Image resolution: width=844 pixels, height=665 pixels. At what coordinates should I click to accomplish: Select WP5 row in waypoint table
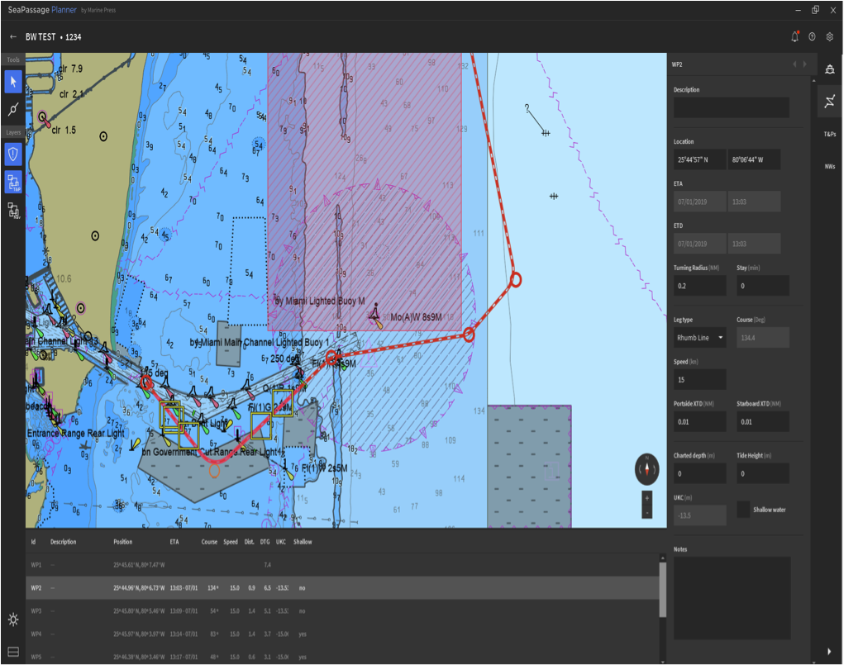342,657
